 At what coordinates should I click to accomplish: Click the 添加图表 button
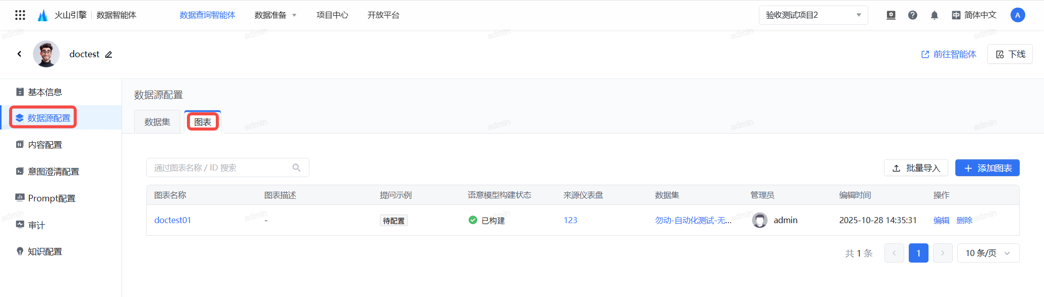[987, 168]
